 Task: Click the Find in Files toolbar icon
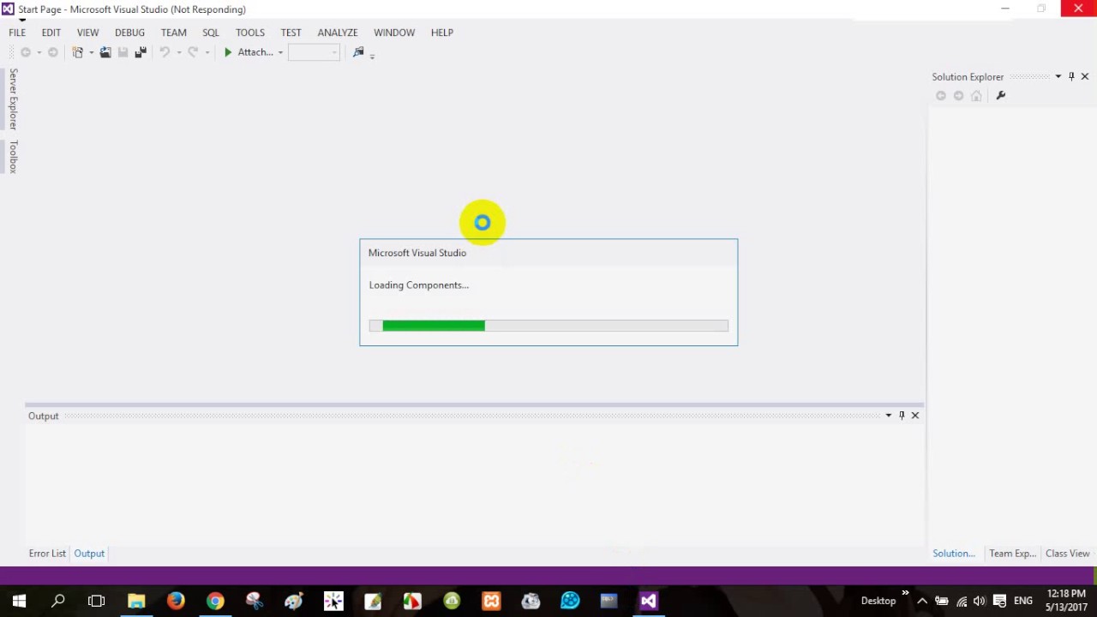358,52
